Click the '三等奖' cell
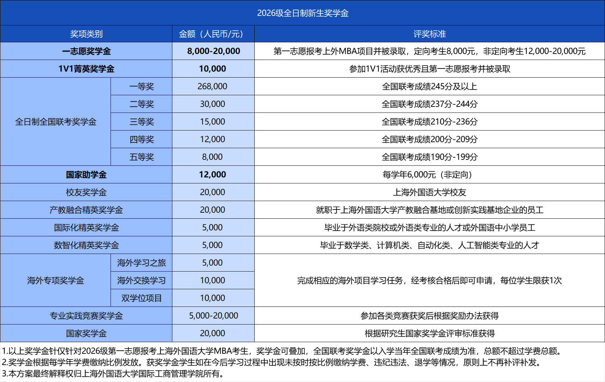605x382 pixels. click(x=142, y=122)
